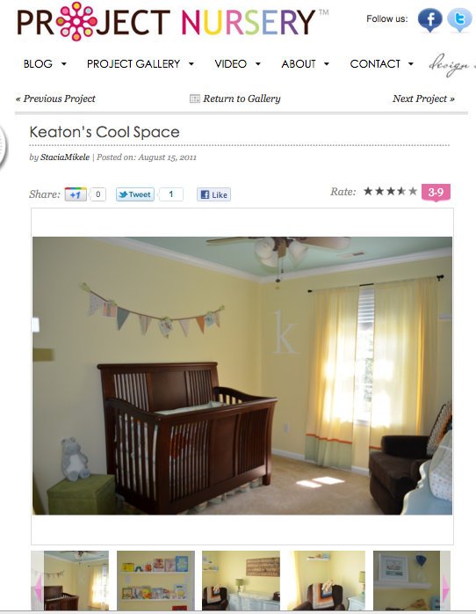Viewport: 476px width, 614px height.
Task: Click the Tweet share button
Action: click(x=135, y=194)
